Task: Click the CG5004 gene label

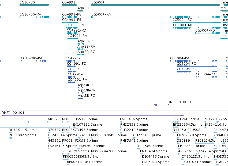Action: coord(98,2)
